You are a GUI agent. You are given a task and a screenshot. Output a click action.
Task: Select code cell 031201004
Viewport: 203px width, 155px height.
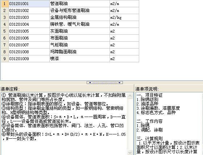point(29,24)
